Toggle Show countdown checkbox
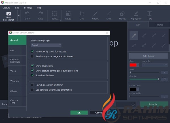Viewport: 170px width, 123px height. point(32,66)
